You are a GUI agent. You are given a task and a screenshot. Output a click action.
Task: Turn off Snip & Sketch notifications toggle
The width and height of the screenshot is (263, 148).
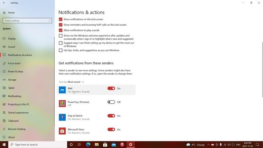pyautogui.click(x=111, y=116)
